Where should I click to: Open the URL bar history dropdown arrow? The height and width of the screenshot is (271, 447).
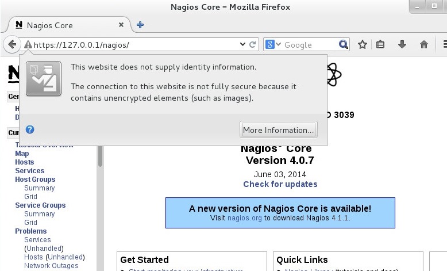243,44
